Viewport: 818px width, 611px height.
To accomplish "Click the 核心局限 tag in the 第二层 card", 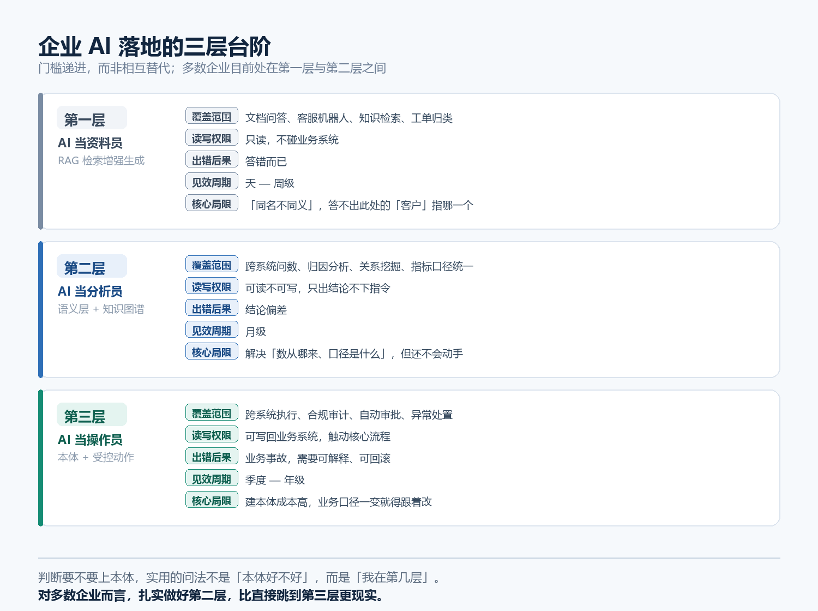I will [x=212, y=351].
